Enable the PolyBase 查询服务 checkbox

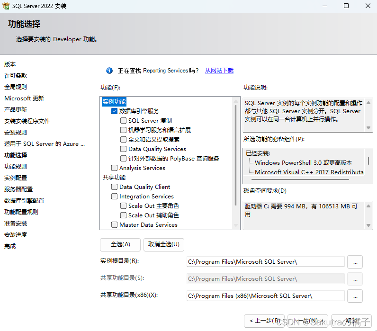tap(123, 159)
